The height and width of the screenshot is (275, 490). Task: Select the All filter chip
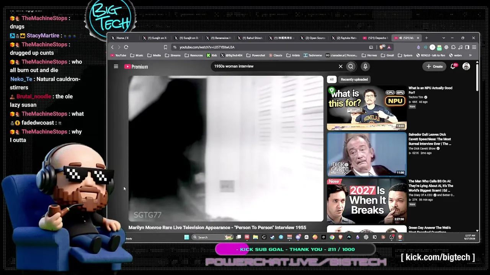[x=332, y=79]
